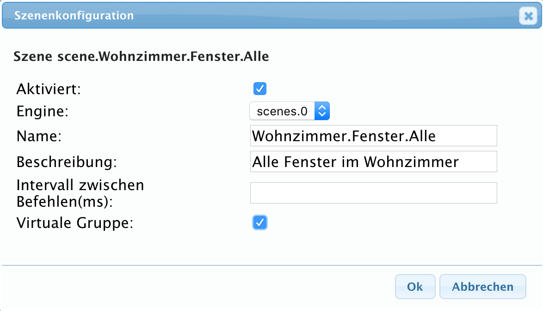Click the Szene scene.Wohnzimmer.Fenster.Alle heading

click(141, 57)
